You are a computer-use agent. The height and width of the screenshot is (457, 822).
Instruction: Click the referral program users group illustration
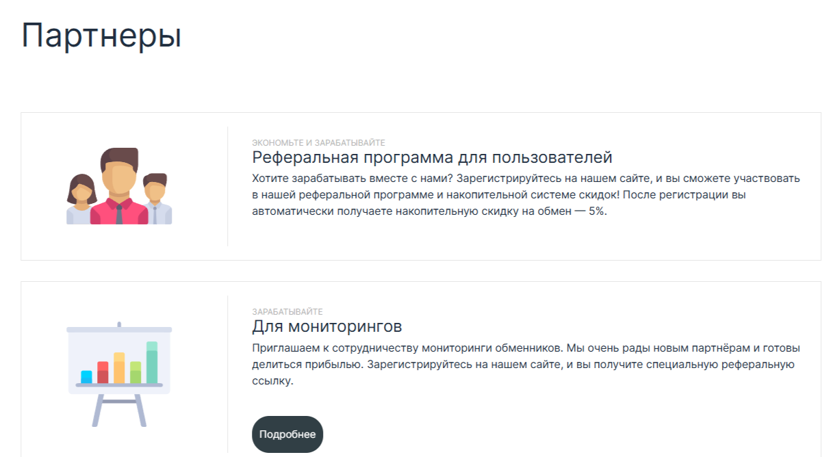point(119,186)
